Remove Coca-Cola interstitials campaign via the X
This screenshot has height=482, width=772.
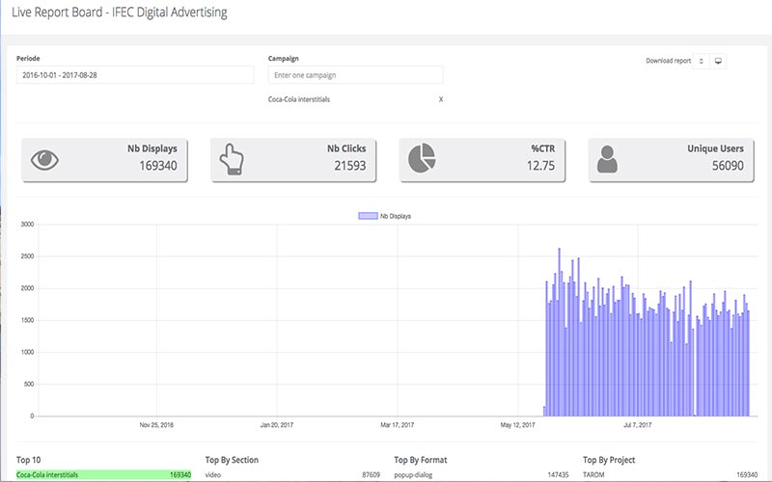(441, 99)
